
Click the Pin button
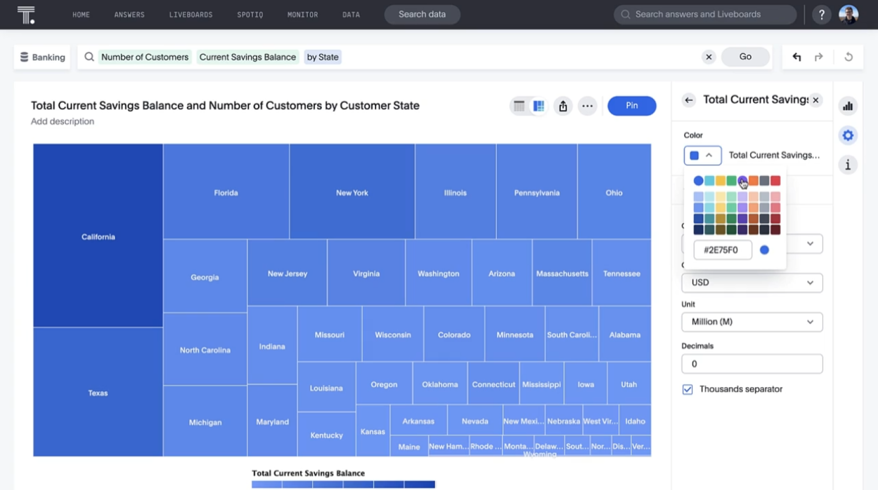pyautogui.click(x=632, y=106)
